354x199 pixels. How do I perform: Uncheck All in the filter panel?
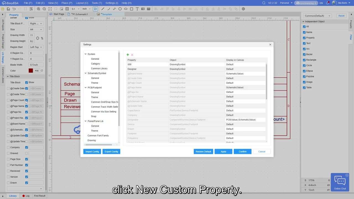[304, 27]
